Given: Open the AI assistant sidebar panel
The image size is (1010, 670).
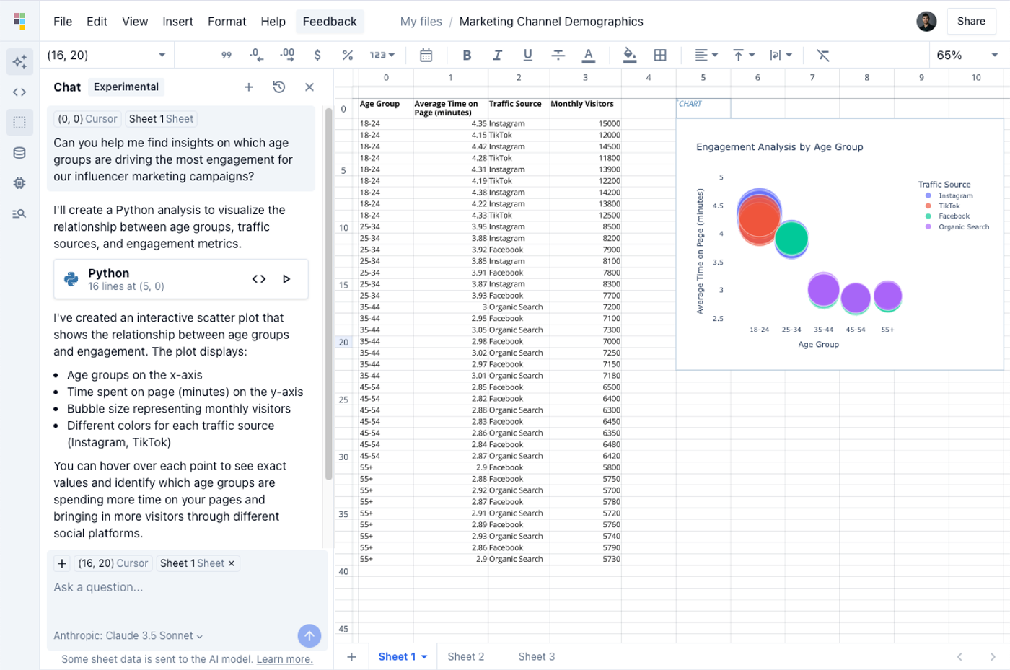Looking at the screenshot, I should pyautogui.click(x=19, y=61).
